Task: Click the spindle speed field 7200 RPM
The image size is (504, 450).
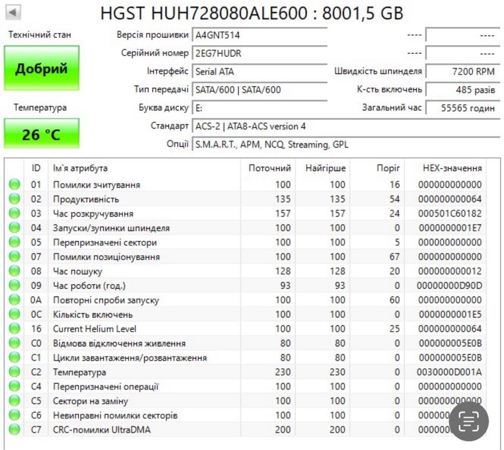Action: pos(463,71)
